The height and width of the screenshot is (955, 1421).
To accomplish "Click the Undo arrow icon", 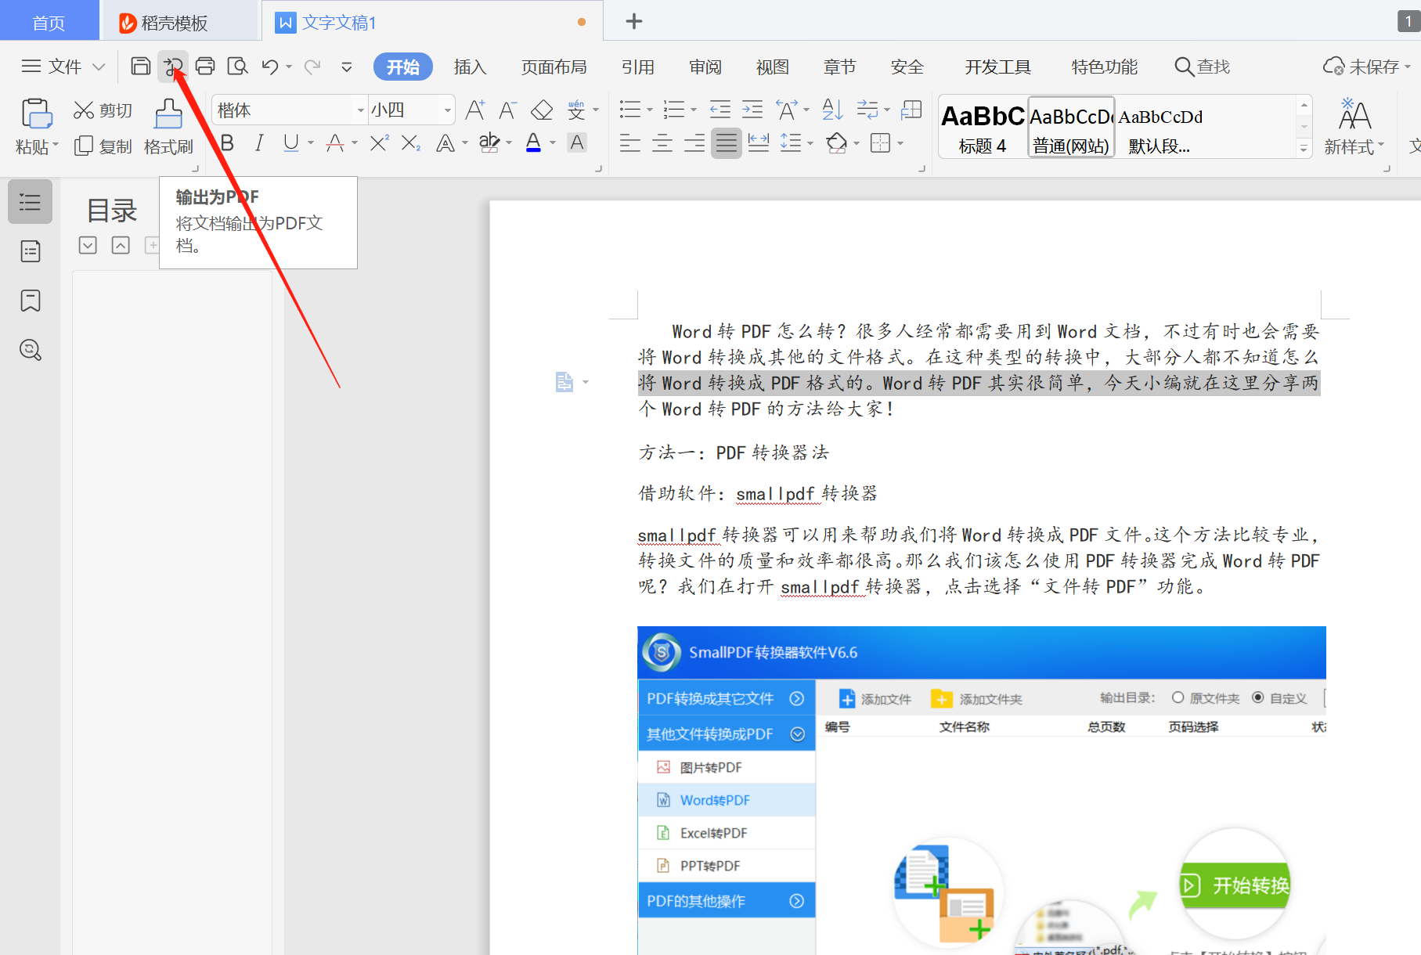I will click(x=270, y=67).
